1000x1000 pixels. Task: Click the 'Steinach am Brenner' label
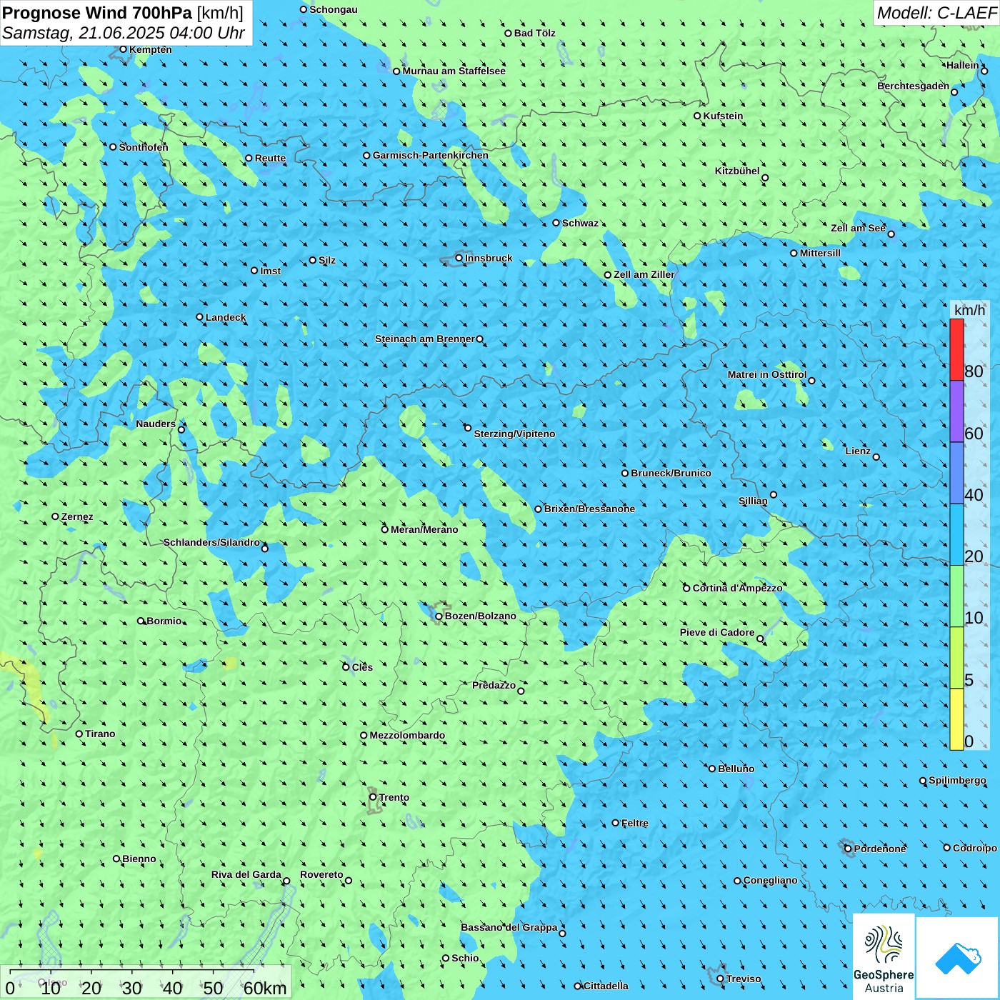(425, 339)
